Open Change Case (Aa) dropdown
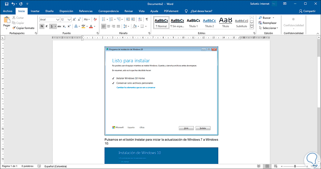 pos(87,20)
